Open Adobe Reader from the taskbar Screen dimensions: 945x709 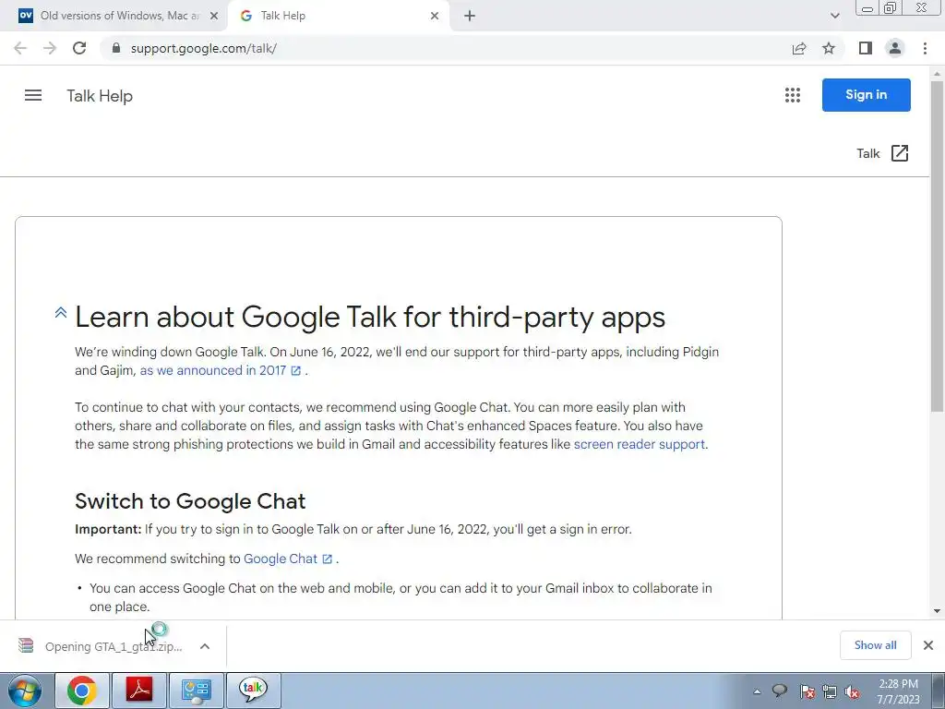pos(139,691)
